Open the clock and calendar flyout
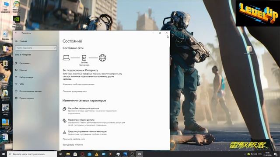The width and height of the screenshot is (280, 157). tap(267, 154)
